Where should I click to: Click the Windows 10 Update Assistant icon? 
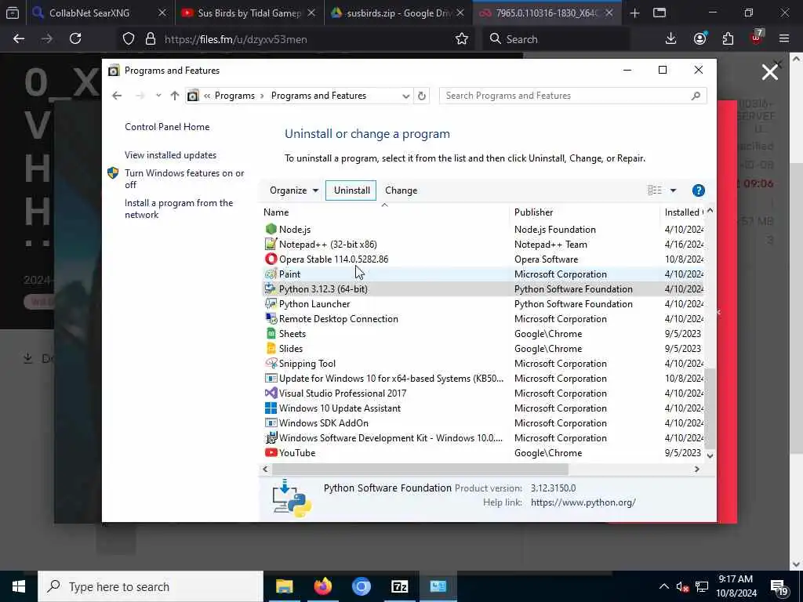point(271,408)
